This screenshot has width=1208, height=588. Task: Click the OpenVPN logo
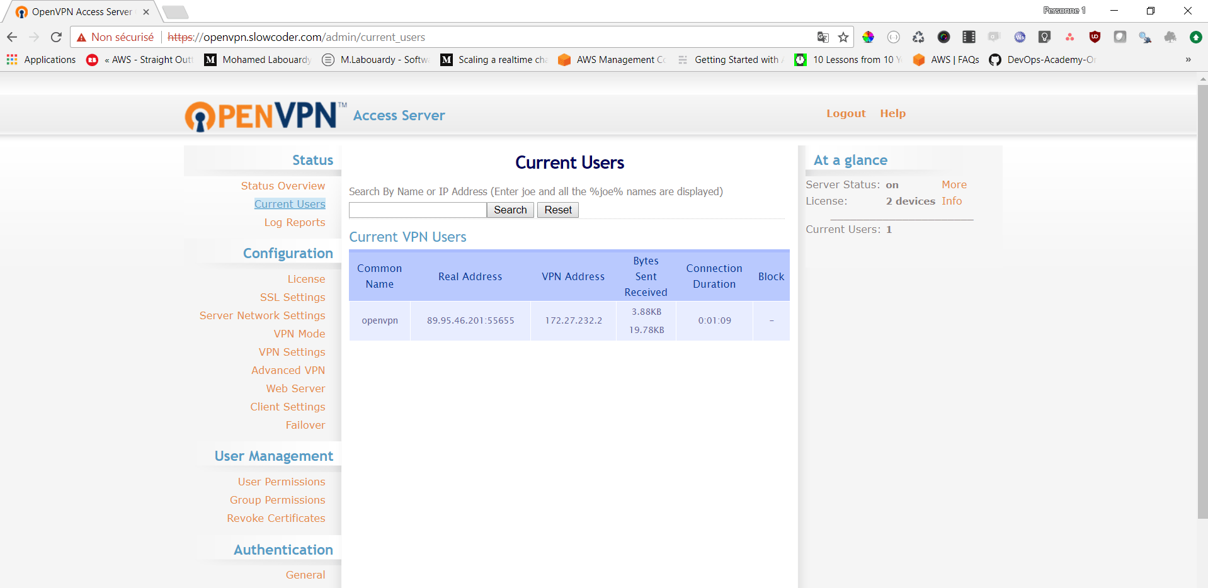coord(265,116)
